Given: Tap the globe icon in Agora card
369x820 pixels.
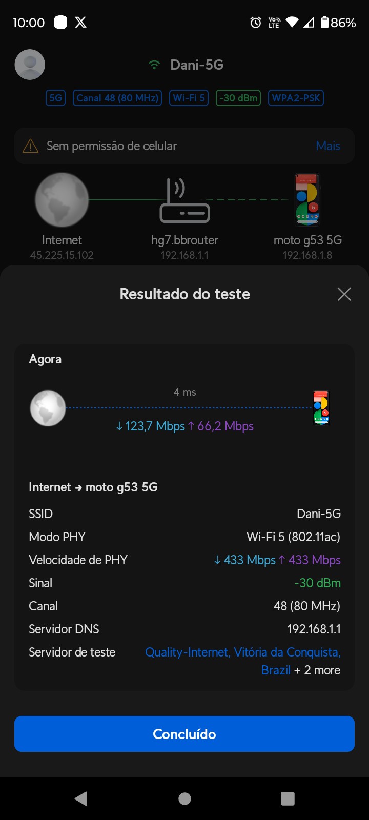Looking at the screenshot, I should point(48,408).
